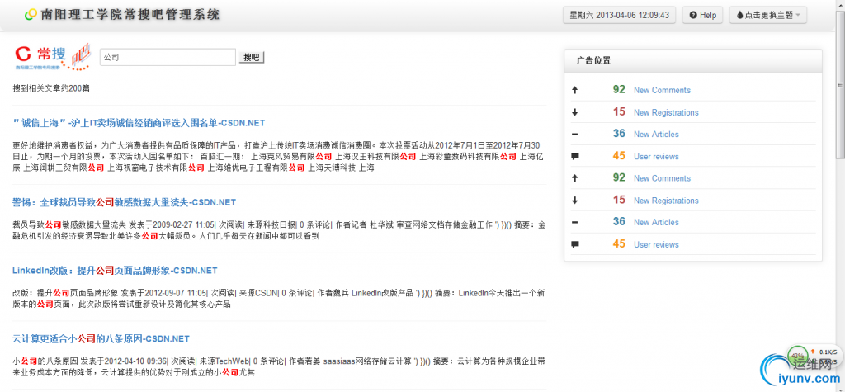Click the 广告位置 panel header
The width and height of the screenshot is (845, 392).
693,60
